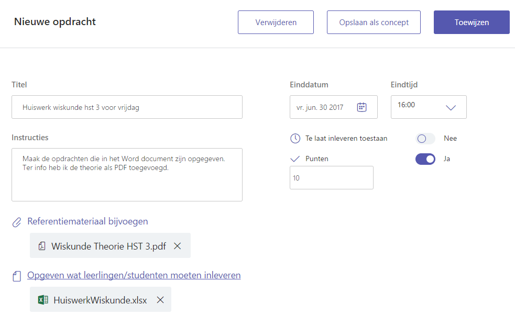This screenshot has height=327, width=515.
Task: Click the clock icon for late submission
Action: [295, 139]
